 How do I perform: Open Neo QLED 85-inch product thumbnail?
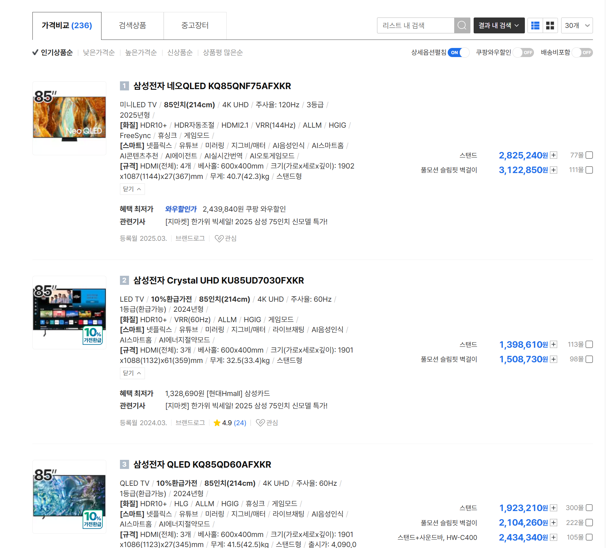69,118
